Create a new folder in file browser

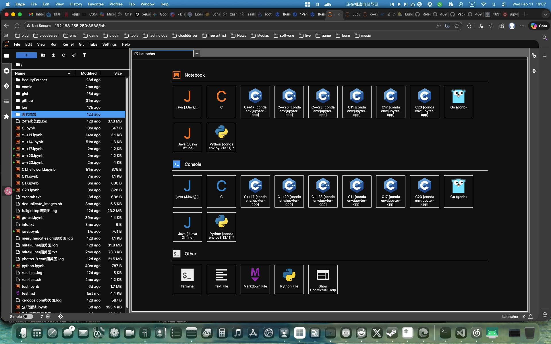(43, 55)
